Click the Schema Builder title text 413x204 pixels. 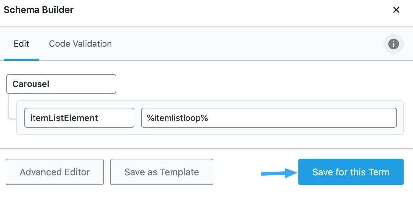38,10
